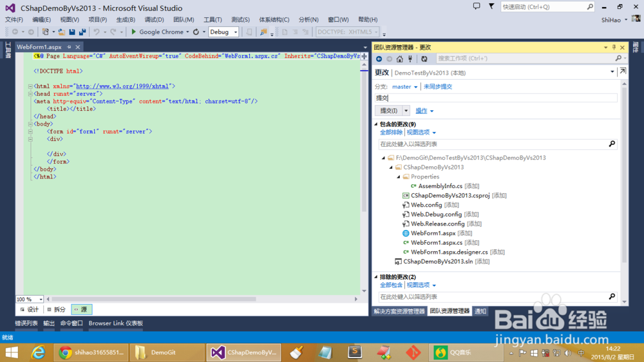This screenshot has height=362, width=644.
Task: Switch to 设计 view tab
Action: tap(29, 309)
